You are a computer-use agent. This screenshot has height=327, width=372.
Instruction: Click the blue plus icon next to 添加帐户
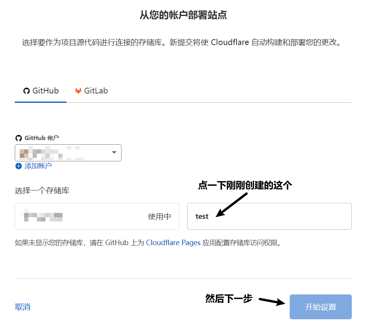pyautogui.click(x=18, y=166)
